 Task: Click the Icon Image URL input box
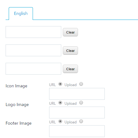click(x=77, y=94)
